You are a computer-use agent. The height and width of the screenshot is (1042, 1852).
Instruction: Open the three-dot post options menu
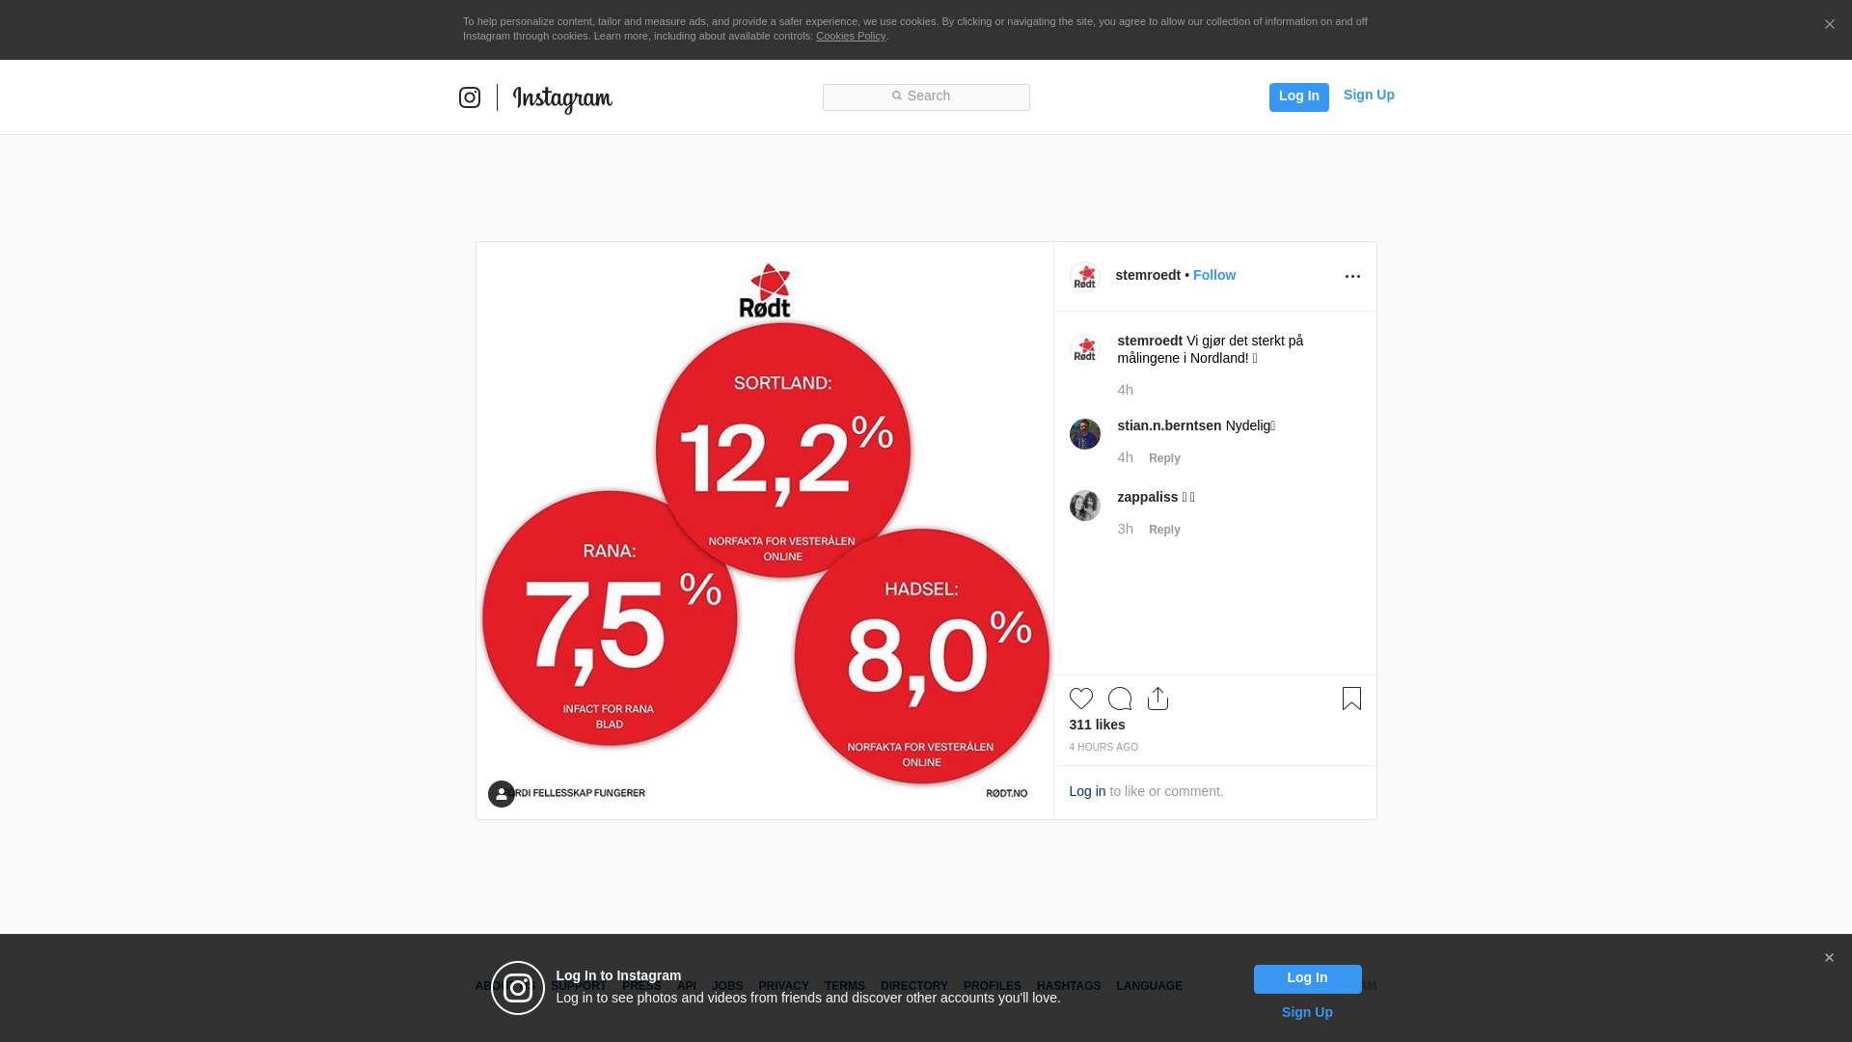click(1352, 277)
